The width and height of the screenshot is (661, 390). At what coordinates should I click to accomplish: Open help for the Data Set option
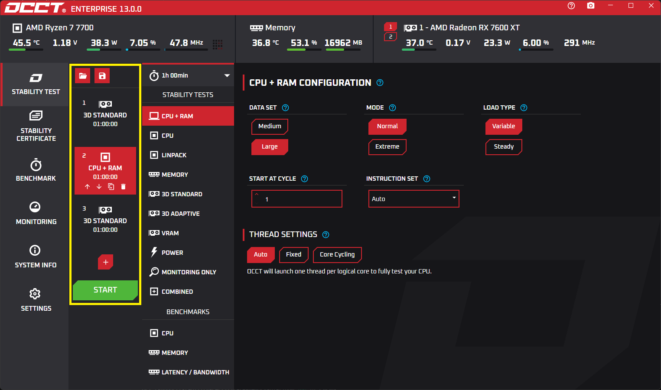285,108
